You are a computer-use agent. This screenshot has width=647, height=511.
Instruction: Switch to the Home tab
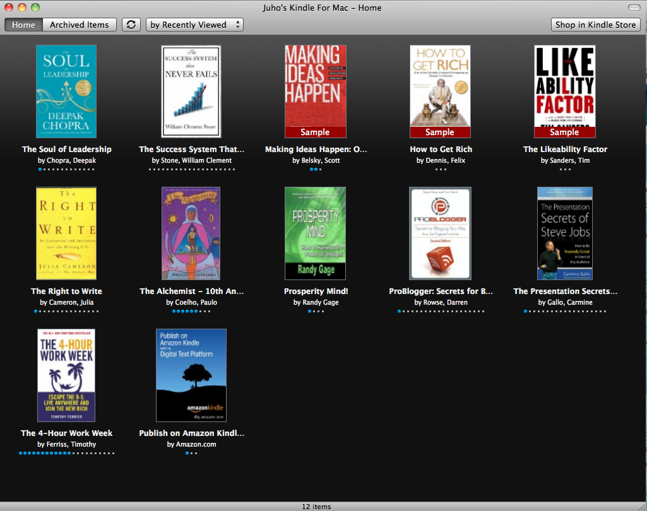pos(23,25)
